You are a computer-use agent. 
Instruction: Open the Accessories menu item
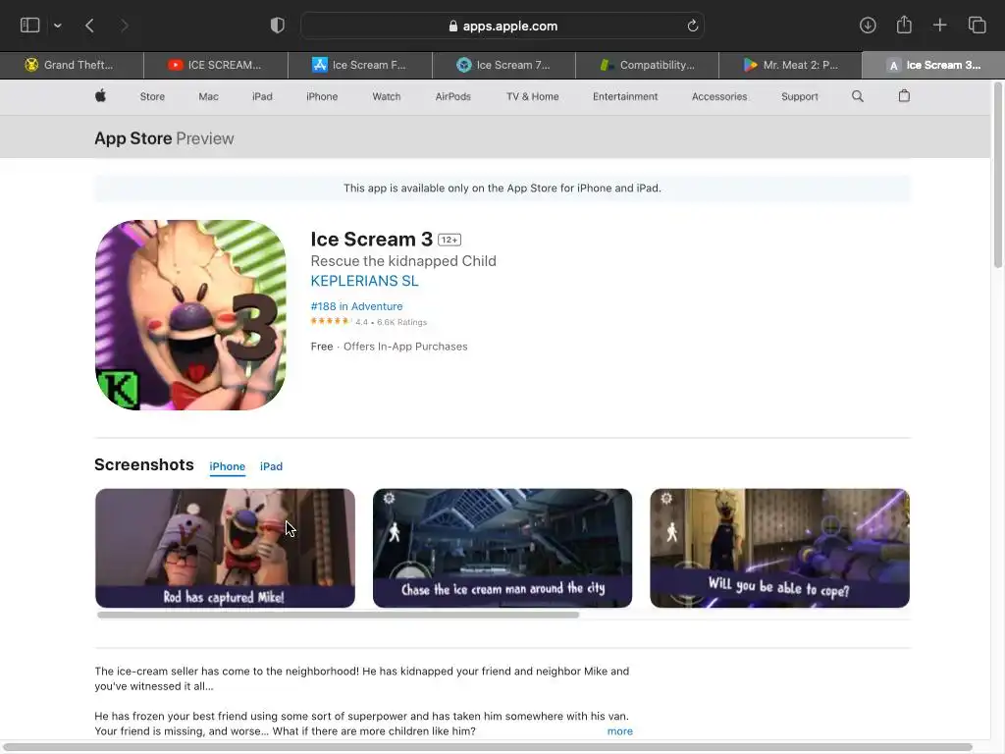click(x=719, y=97)
